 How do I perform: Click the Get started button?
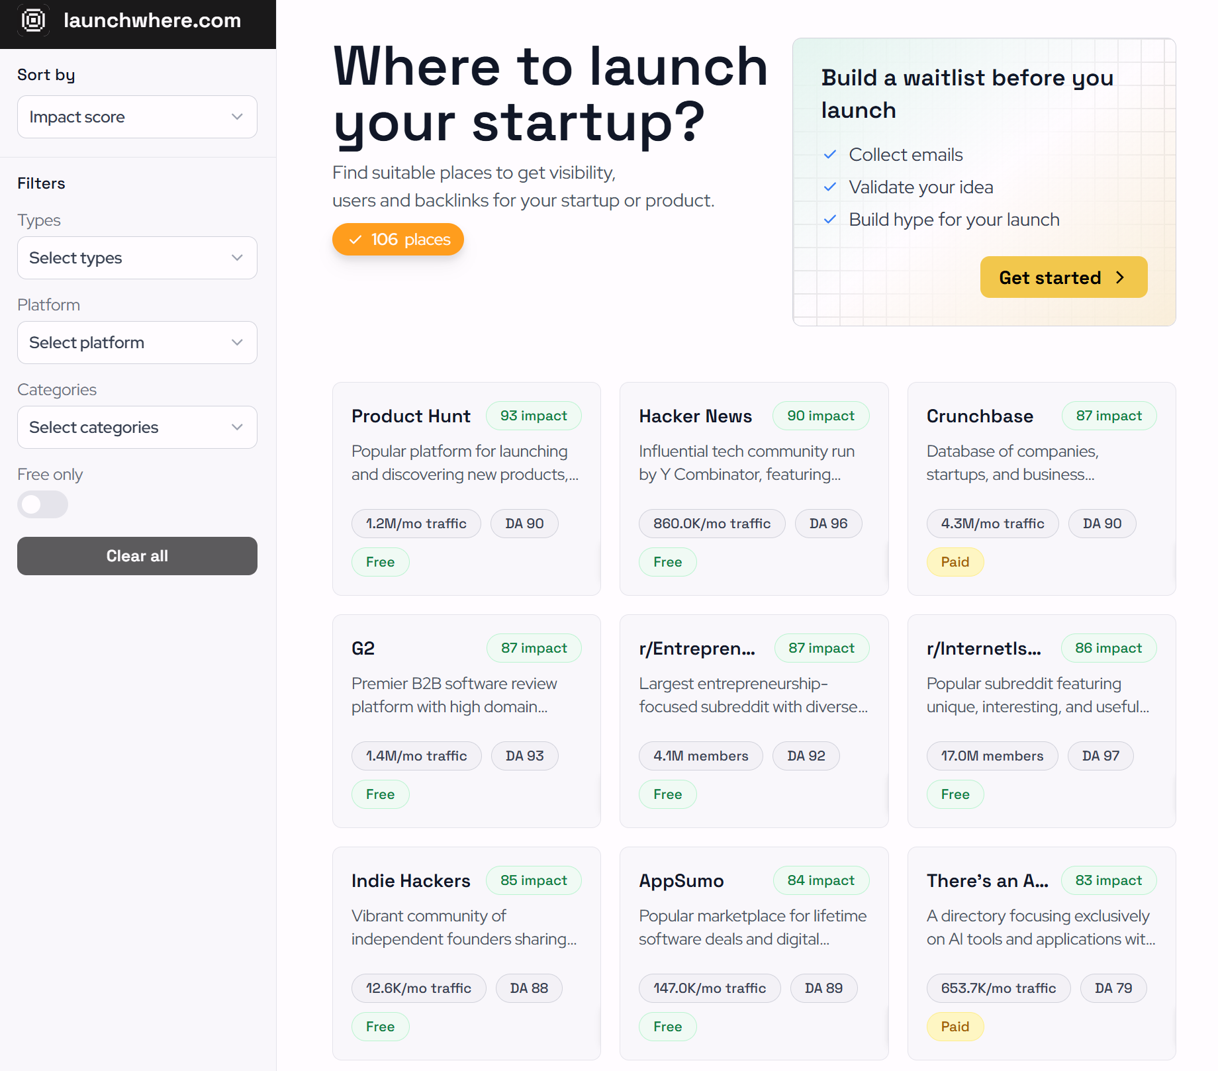point(1063,277)
